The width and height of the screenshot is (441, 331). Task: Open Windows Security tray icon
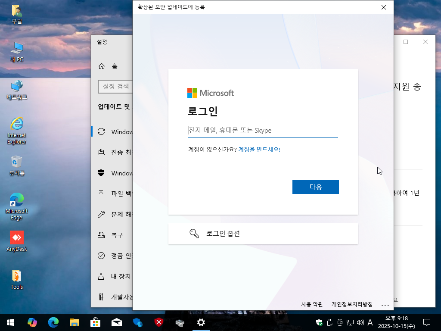(319, 322)
